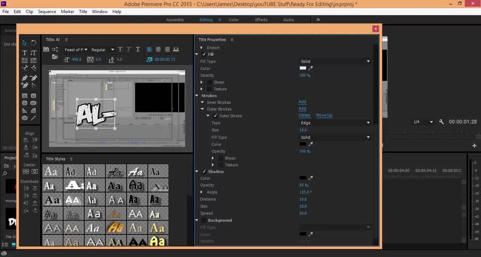Toggle Show Background Video icon
Viewport: 481px width, 257px height.
point(149,59)
